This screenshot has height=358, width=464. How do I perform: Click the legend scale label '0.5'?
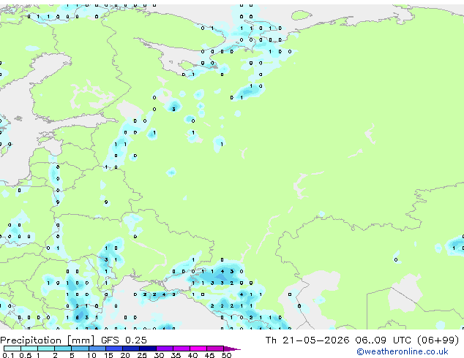pyautogui.click(x=26, y=355)
